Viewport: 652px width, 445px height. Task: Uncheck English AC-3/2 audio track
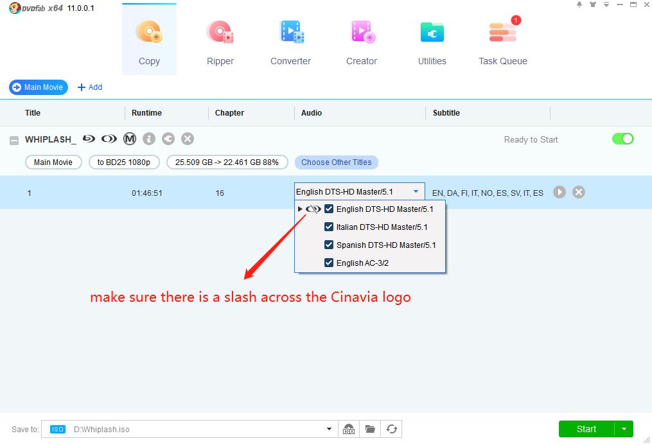click(x=329, y=263)
